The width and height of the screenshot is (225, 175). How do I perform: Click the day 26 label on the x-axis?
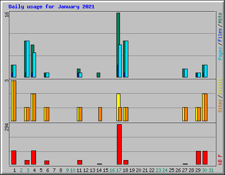(x=178, y=170)
